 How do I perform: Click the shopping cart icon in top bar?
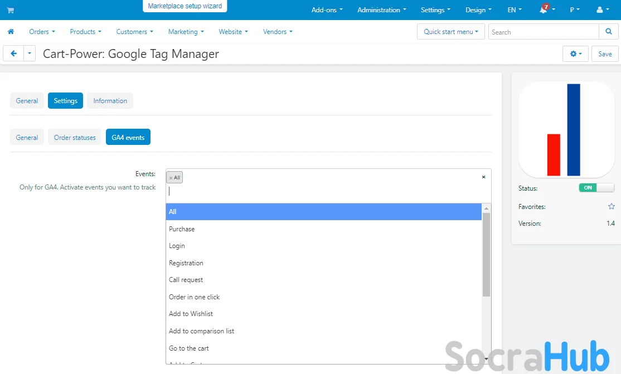pos(11,10)
